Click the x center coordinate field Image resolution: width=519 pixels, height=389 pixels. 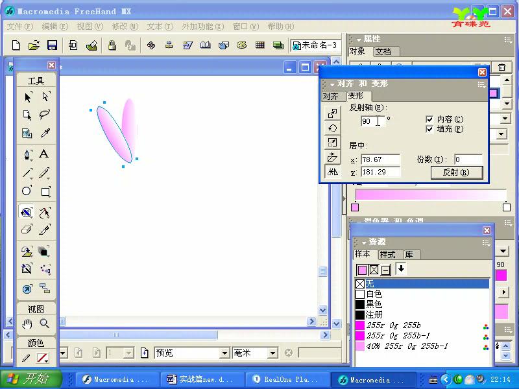click(380, 159)
